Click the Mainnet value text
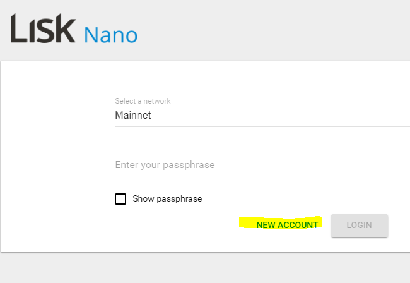Image resolution: width=410 pixels, height=283 pixels. (x=133, y=116)
